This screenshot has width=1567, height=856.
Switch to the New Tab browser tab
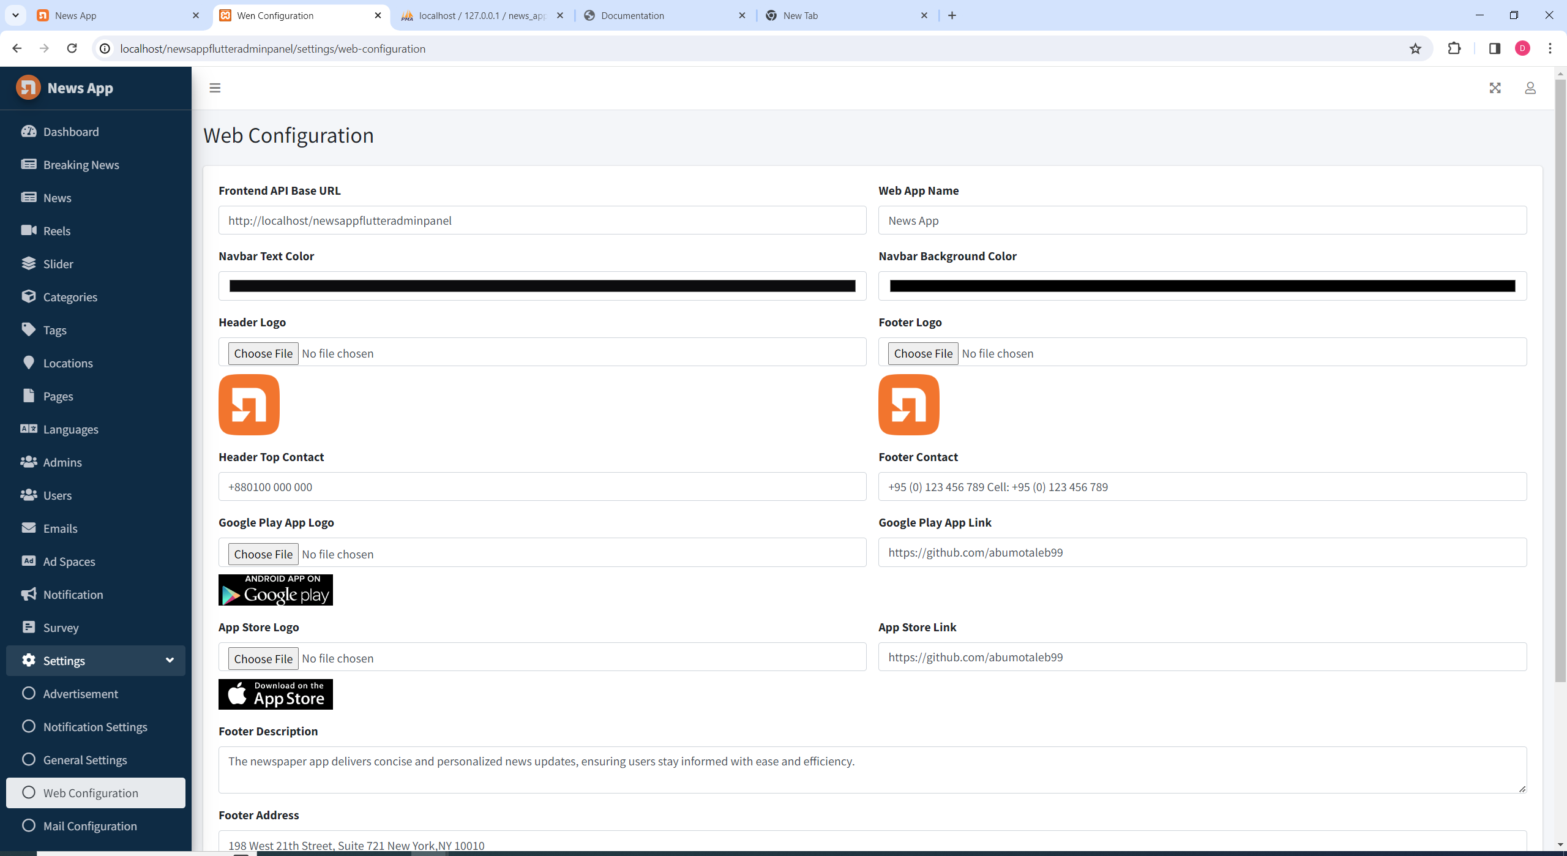pos(847,15)
